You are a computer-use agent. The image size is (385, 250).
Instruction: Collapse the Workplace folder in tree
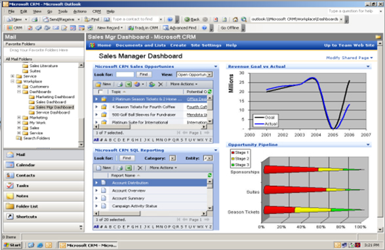point(12,81)
